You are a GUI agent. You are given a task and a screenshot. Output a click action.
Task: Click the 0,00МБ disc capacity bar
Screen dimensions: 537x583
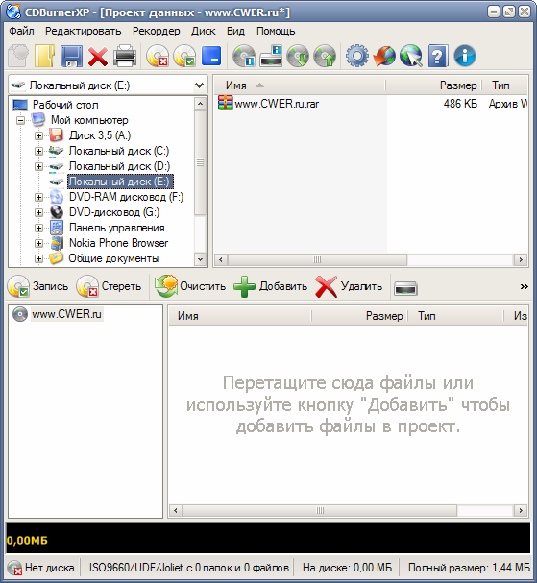tap(268, 539)
